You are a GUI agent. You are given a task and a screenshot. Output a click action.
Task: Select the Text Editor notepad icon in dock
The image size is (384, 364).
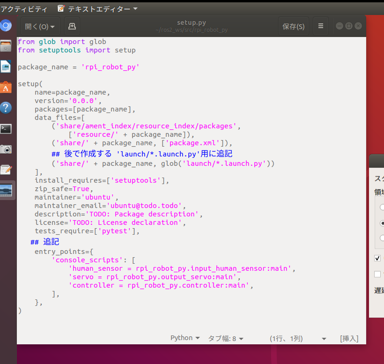tap(6, 170)
